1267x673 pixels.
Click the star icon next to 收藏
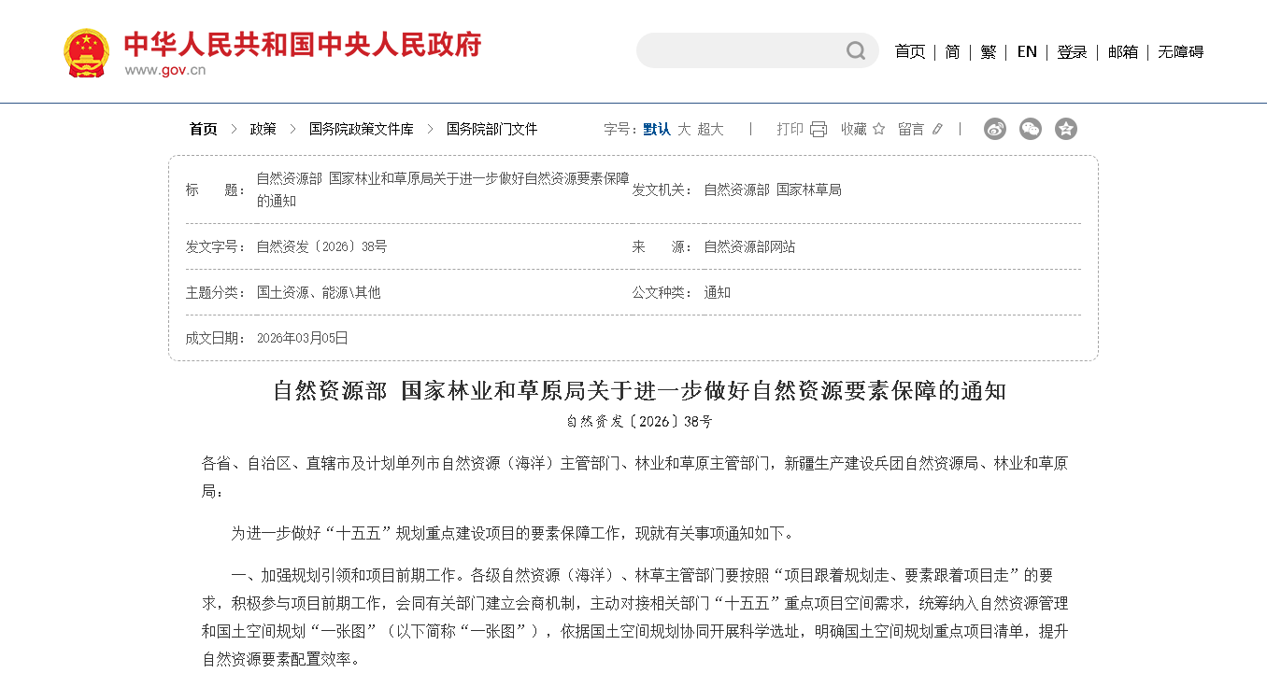[x=878, y=129]
